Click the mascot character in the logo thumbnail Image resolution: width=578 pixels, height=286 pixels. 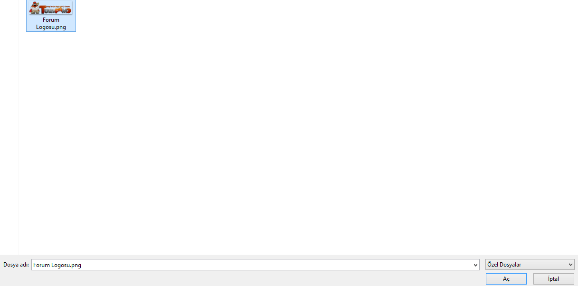pos(34,8)
